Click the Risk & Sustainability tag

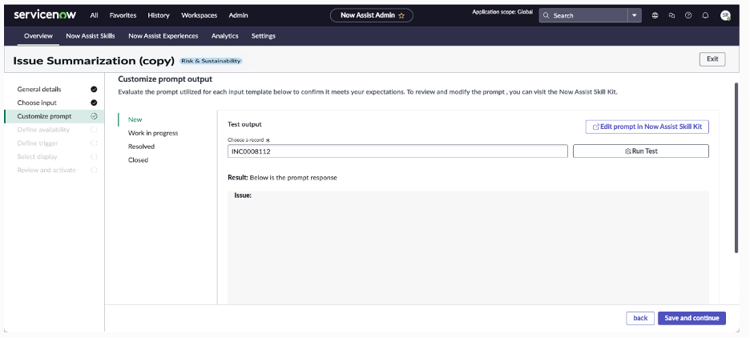(211, 61)
